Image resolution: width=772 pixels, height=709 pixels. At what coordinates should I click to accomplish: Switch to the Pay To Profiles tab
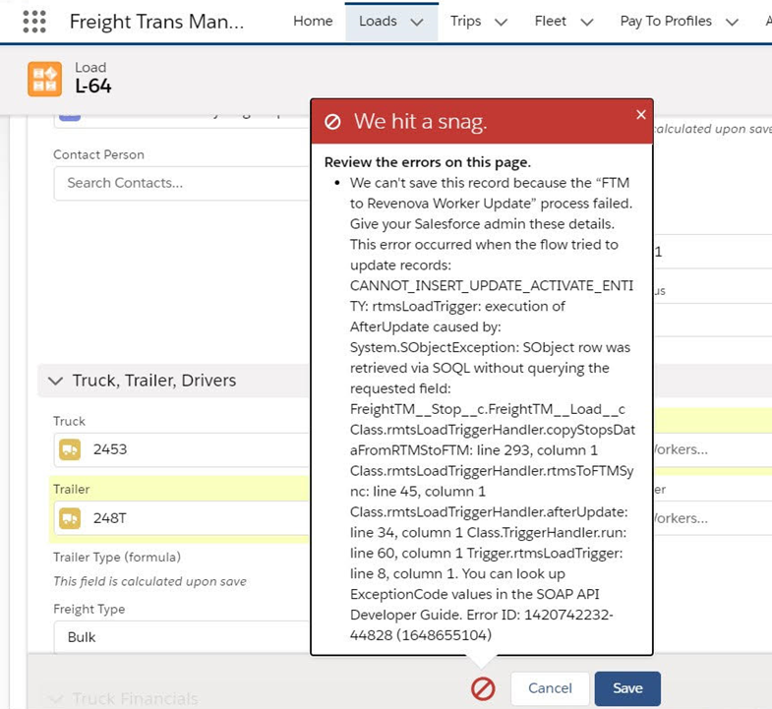coord(665,22)
